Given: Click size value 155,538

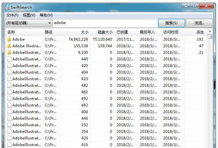Looking at the screenshot, I should [x=81, y=46].
